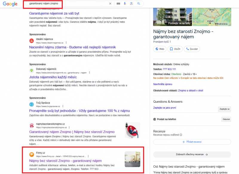Screen dimensions: 239x174
Task: Open 'Garantujeme nájemné za váš byt' ad
Action: coord(54,13)
